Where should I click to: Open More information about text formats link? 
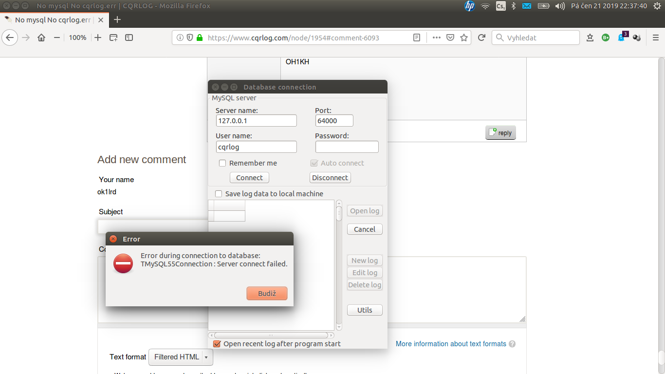(451, 344)
